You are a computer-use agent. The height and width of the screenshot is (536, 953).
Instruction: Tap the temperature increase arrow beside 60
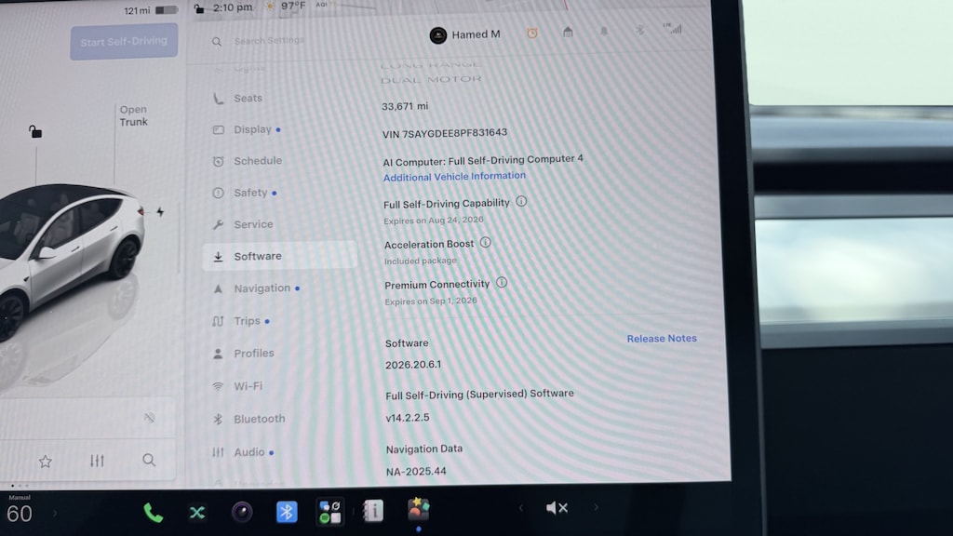click(x=55, y=514)
